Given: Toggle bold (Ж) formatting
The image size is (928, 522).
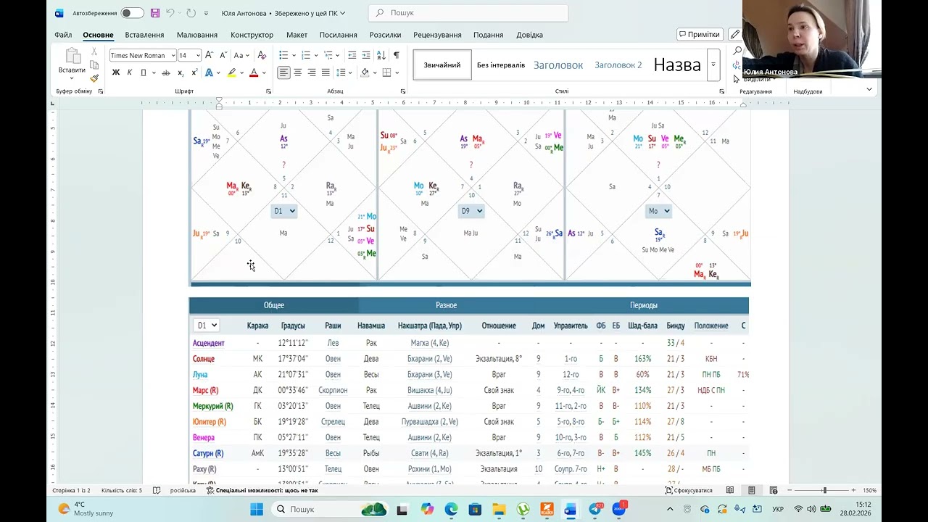Looking at the screenshot, I should click(x=116, y=72).
